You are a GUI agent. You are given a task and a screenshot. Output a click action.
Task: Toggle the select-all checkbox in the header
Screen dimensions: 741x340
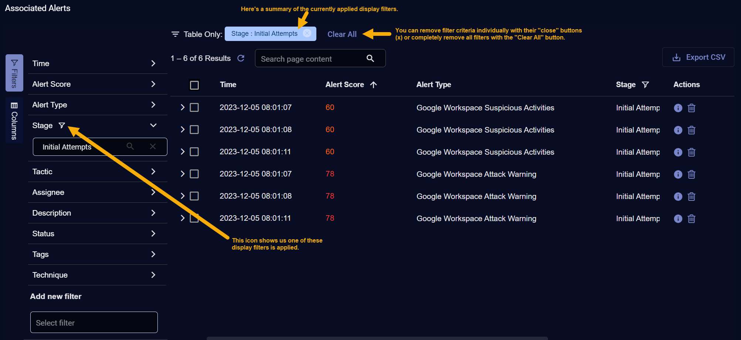pyautogui.click(x=194, y=85)
